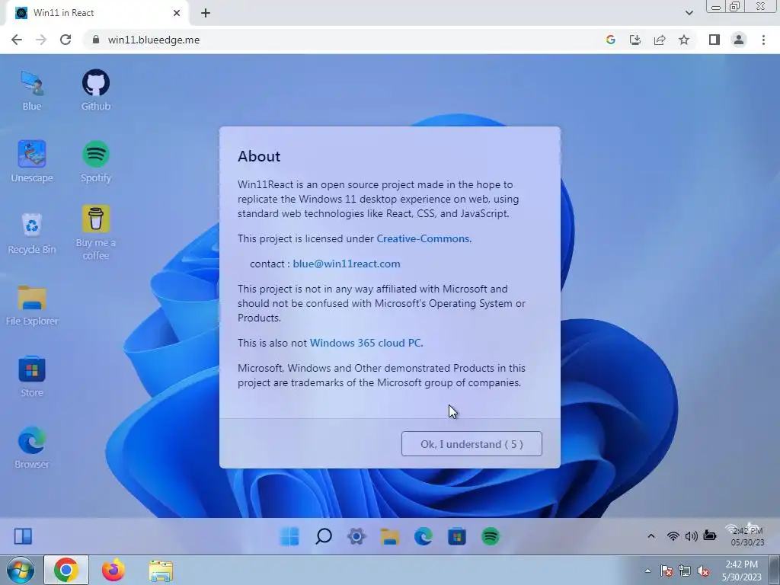Click the battery icon in Win11 tray
The width and height of the screenshot is (780, 585).
pyautogui.click(x=710, y=535)
